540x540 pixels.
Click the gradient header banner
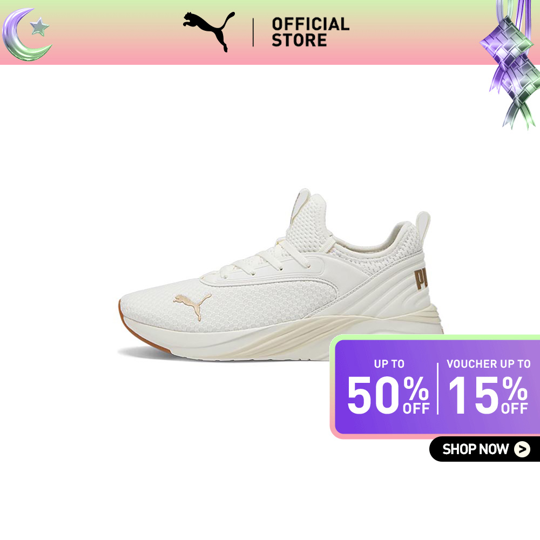[x=270, y=32]
